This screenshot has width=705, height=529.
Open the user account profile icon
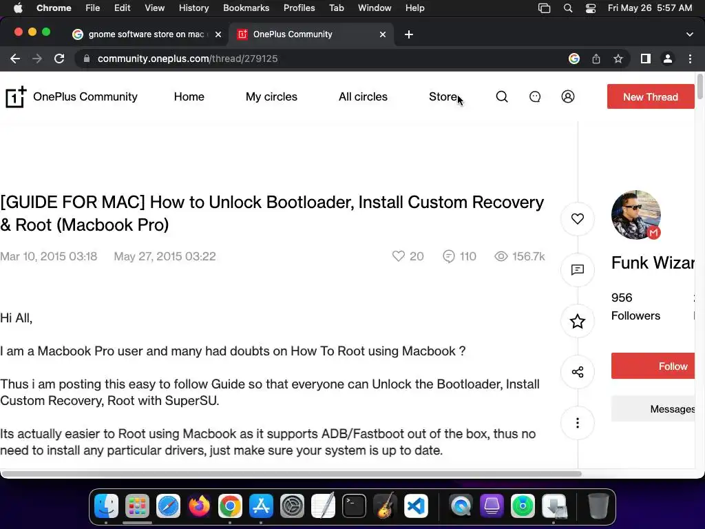click(x=568, y=96)
